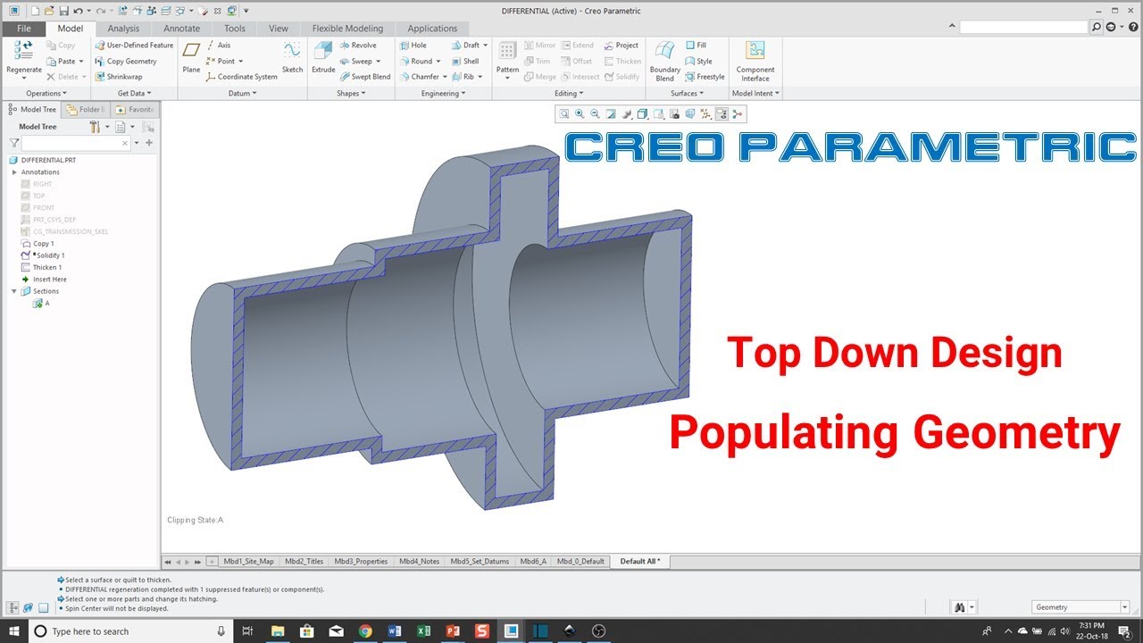Open the View tab
Viewport: 1143px width, 643px height.
[279, 29]
